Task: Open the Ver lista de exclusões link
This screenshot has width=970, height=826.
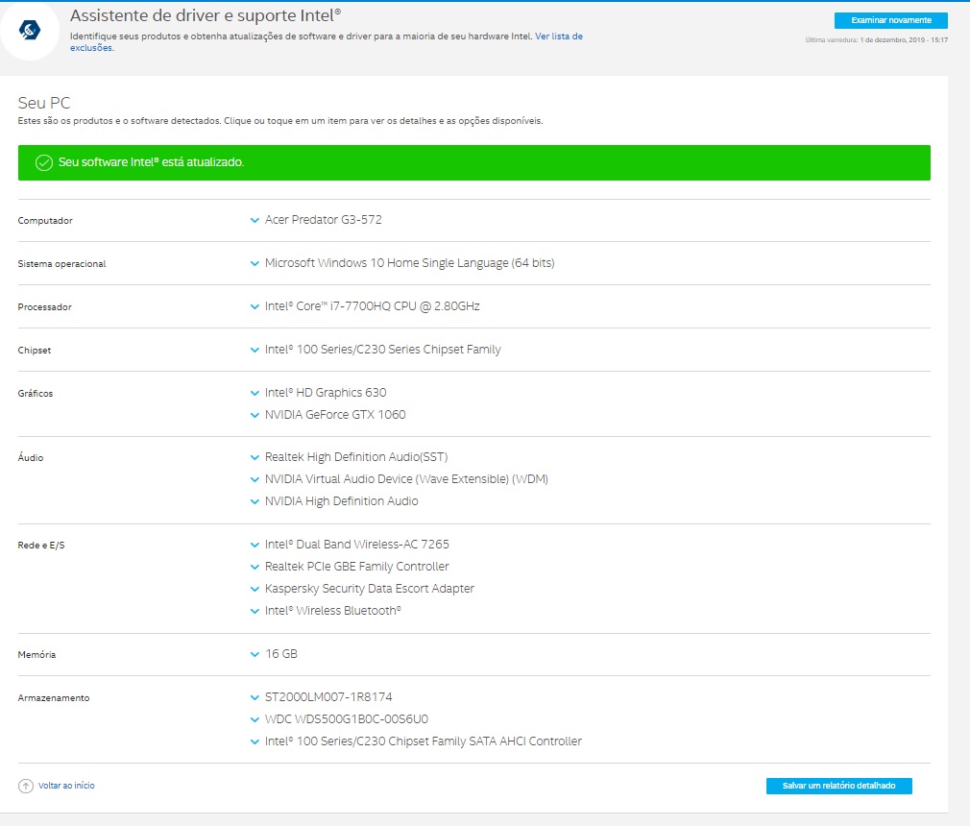Action: click(559, 36)
